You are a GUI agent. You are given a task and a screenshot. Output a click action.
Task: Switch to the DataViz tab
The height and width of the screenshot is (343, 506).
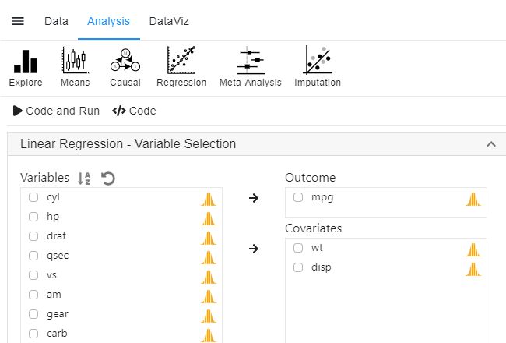tap(169, 21)
